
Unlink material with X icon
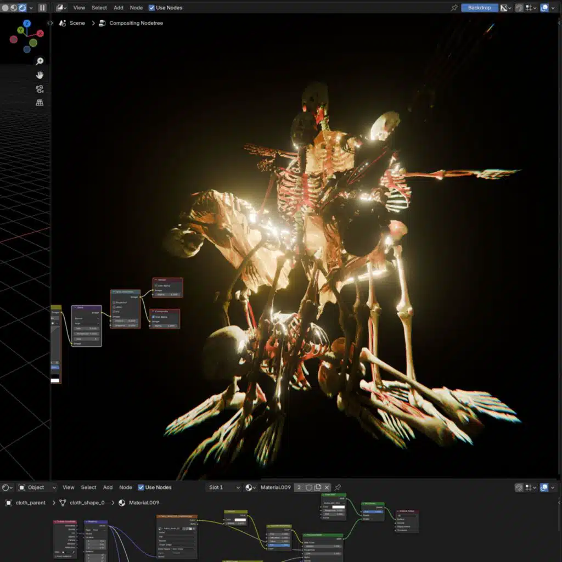point(327,487)
